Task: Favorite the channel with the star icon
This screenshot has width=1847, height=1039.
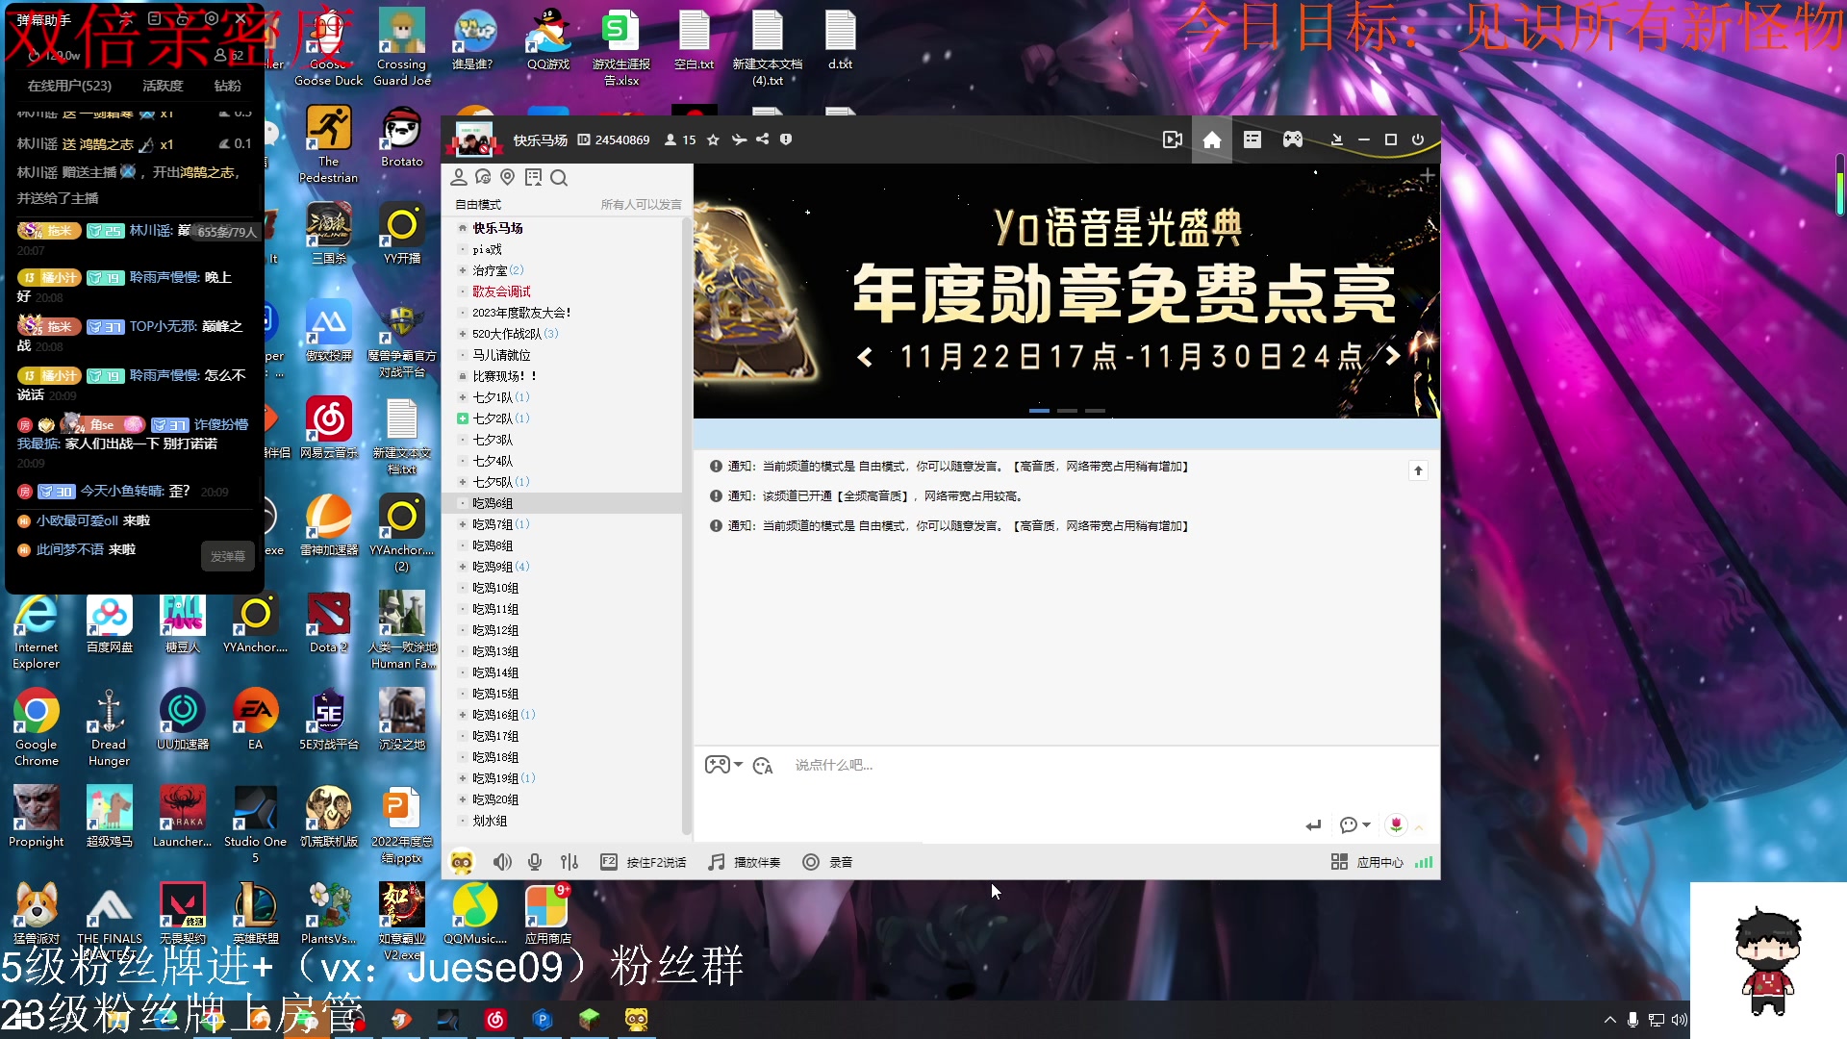Action: click(713, 139)
